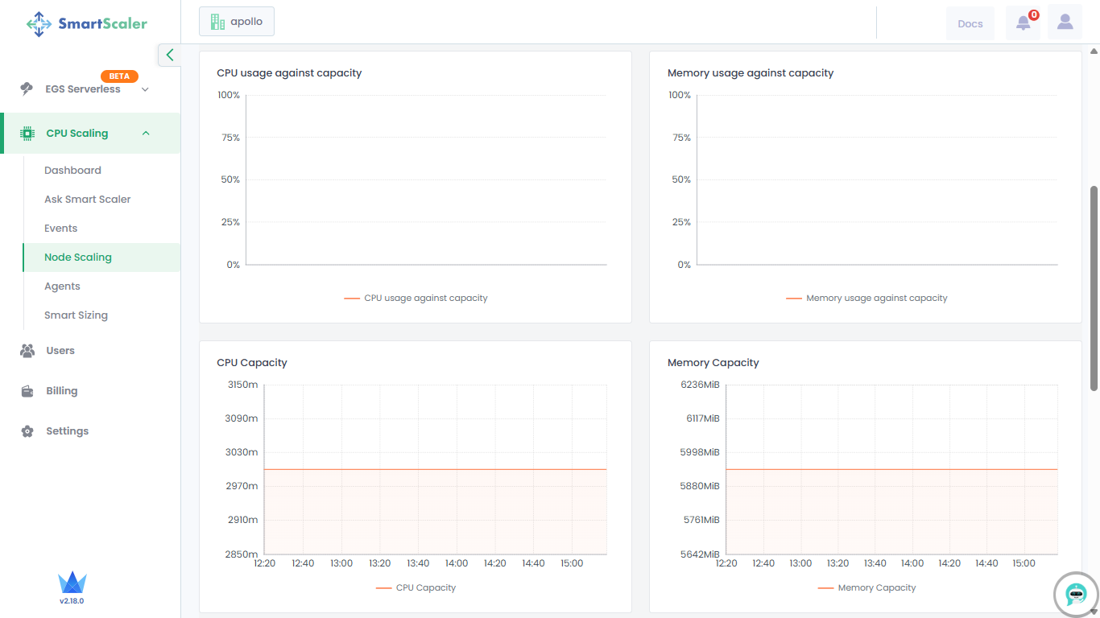Image resolution: width=1100 pixels, height=618 pixels.
Task: Open the apollo cluster selector
Action: [237, 22]
